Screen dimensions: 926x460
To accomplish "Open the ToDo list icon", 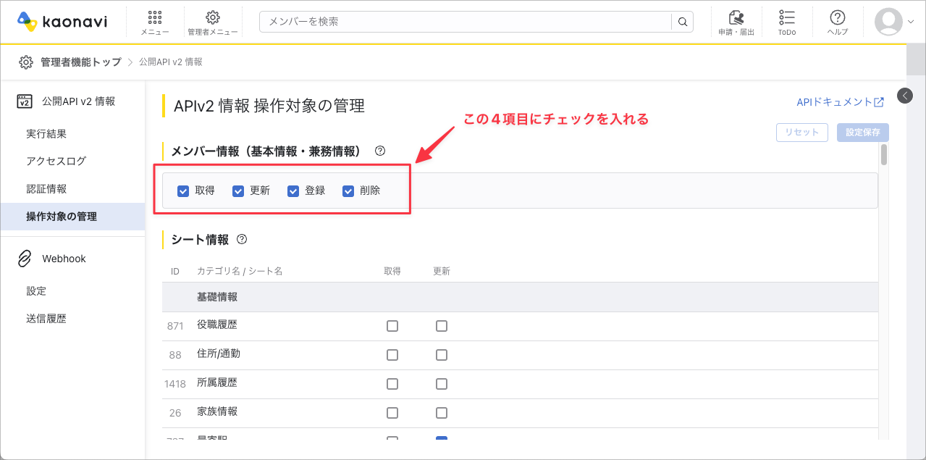I will [787, 17].
